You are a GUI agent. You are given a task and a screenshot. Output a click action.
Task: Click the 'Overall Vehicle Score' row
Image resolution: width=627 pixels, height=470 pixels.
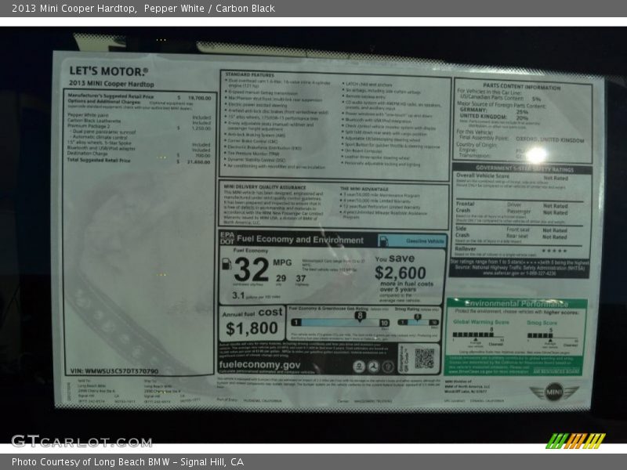[520, 177]
